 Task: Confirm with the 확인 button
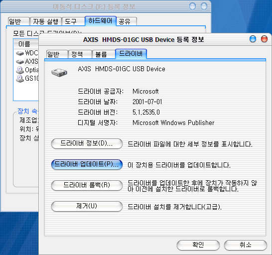pyautogui.click(x=198, y=245)
